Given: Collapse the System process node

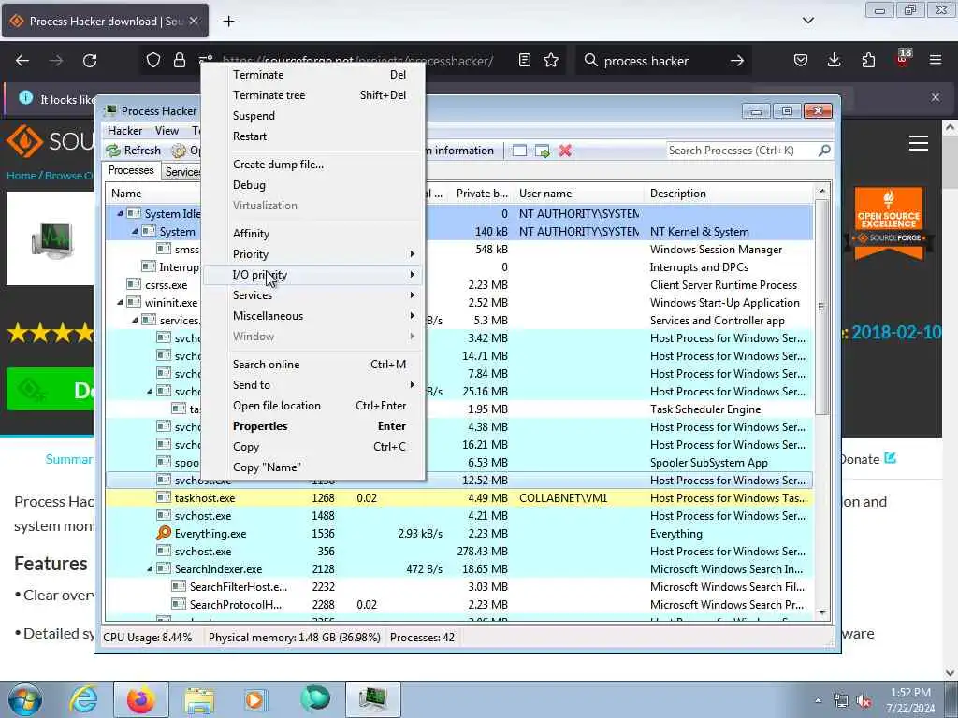Looking at the screenshot, I should (135, 232).
